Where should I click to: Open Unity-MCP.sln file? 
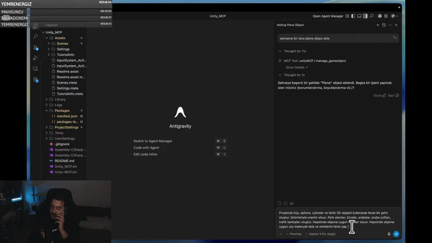point(65,172)
